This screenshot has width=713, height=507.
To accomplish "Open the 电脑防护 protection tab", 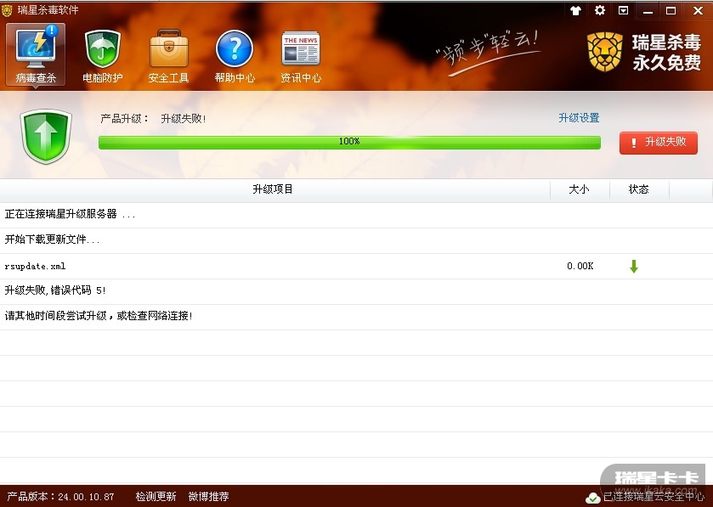I will (102, 56).
